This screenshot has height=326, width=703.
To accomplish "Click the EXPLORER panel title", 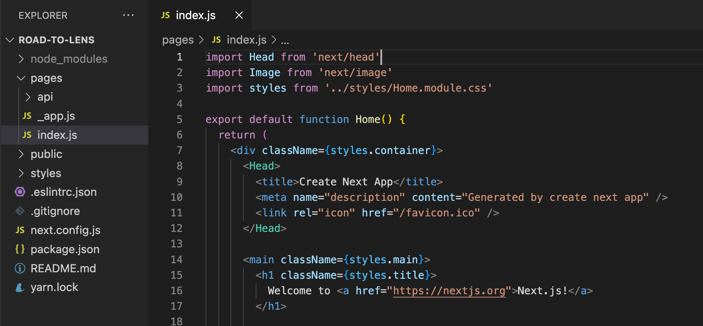I will point(43,16).
